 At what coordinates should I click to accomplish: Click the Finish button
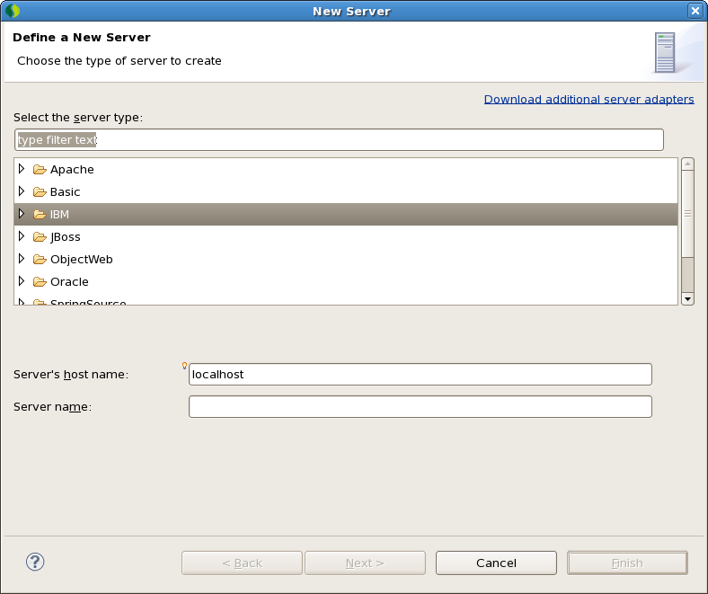[627, 563]
